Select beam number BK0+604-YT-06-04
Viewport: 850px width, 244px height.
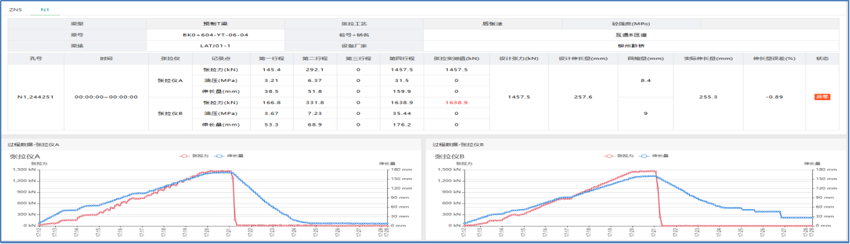pyautogui.click(x=216, y=34)
